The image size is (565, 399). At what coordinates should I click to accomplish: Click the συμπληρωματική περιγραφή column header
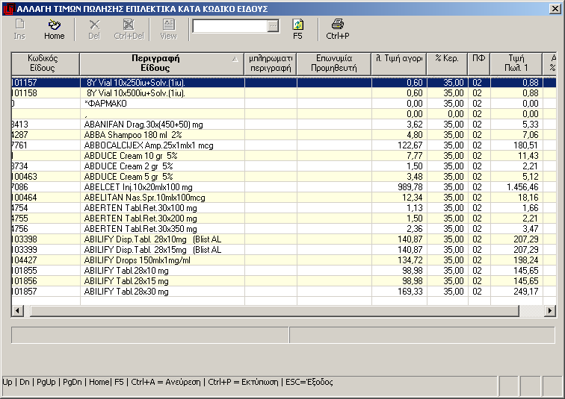[271, 63]
